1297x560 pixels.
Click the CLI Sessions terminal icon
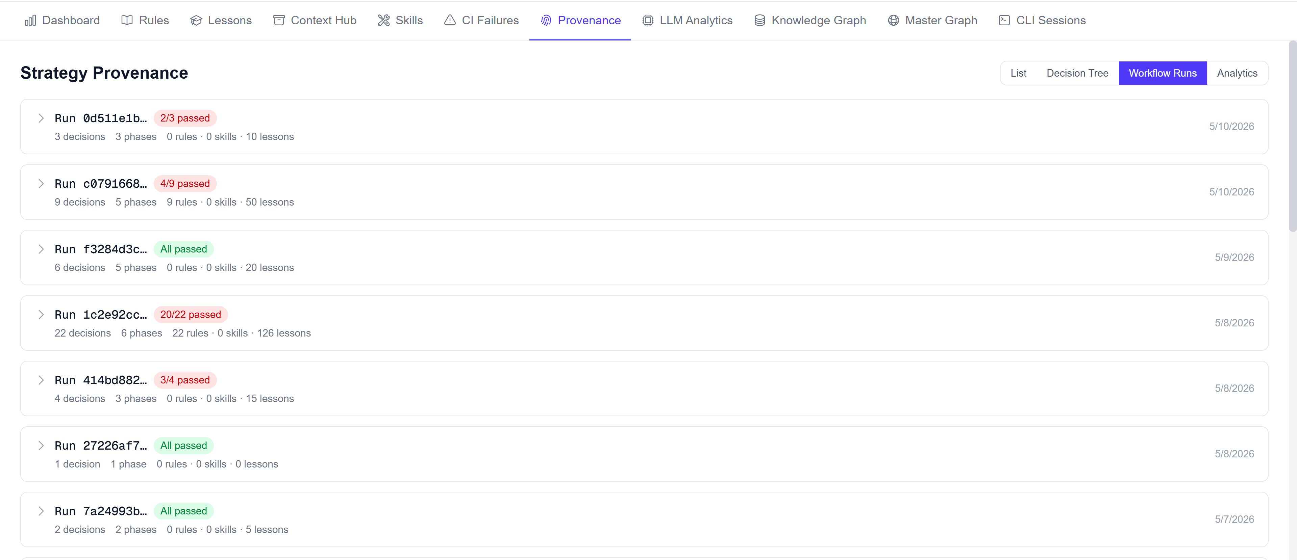[x=1004, y=20]
